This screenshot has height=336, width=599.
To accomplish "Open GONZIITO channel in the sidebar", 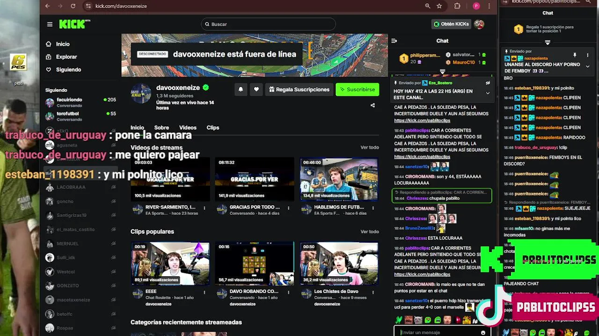I will [80, 286].
